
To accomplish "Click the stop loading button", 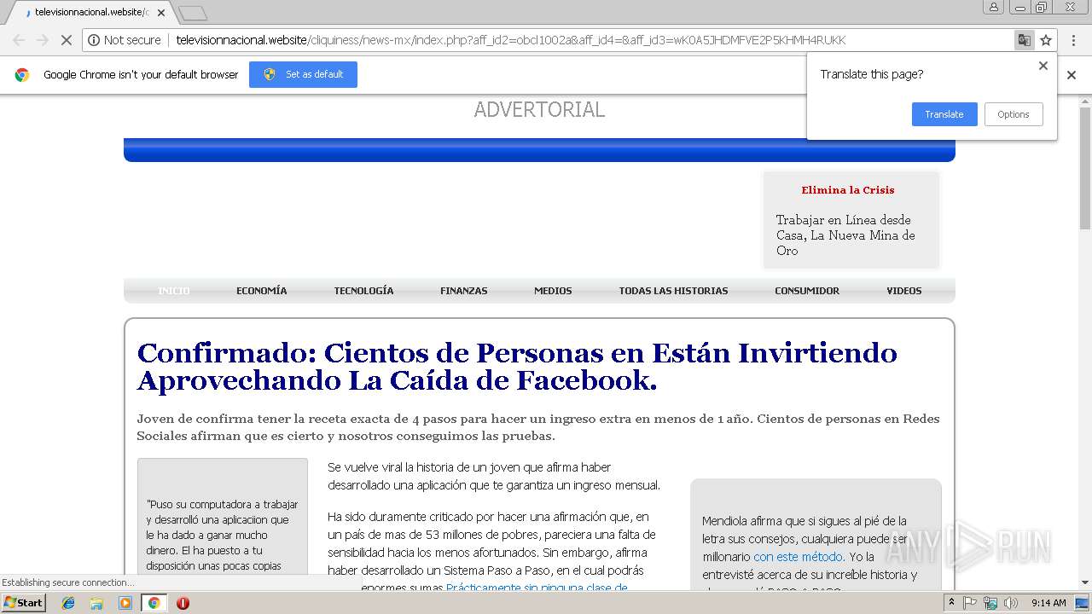I will click(66, 40).
